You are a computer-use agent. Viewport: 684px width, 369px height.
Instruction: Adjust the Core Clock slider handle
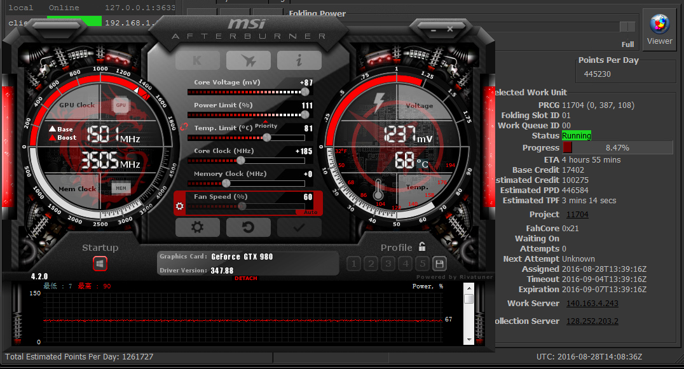pos(240,160)
